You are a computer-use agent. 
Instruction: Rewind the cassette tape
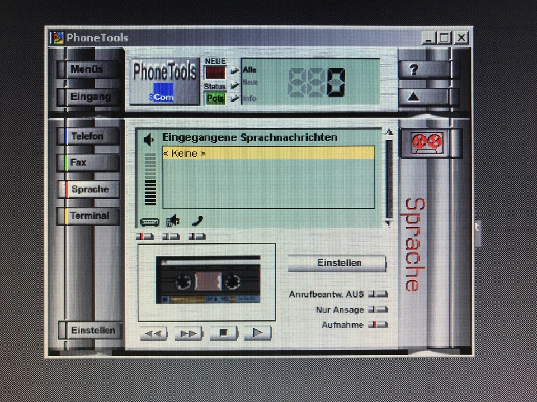point(154,333)
